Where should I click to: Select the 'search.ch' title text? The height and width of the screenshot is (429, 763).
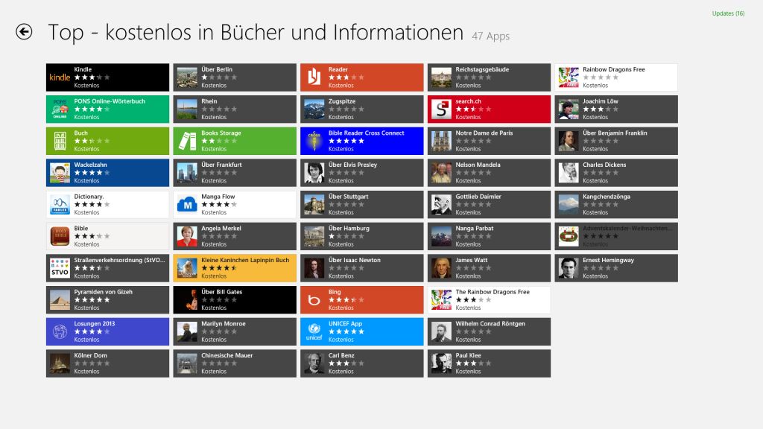468,101
